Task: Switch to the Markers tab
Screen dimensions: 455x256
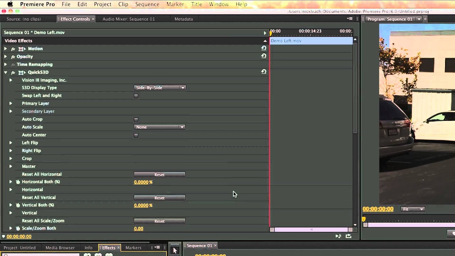Action: (133, 247)
